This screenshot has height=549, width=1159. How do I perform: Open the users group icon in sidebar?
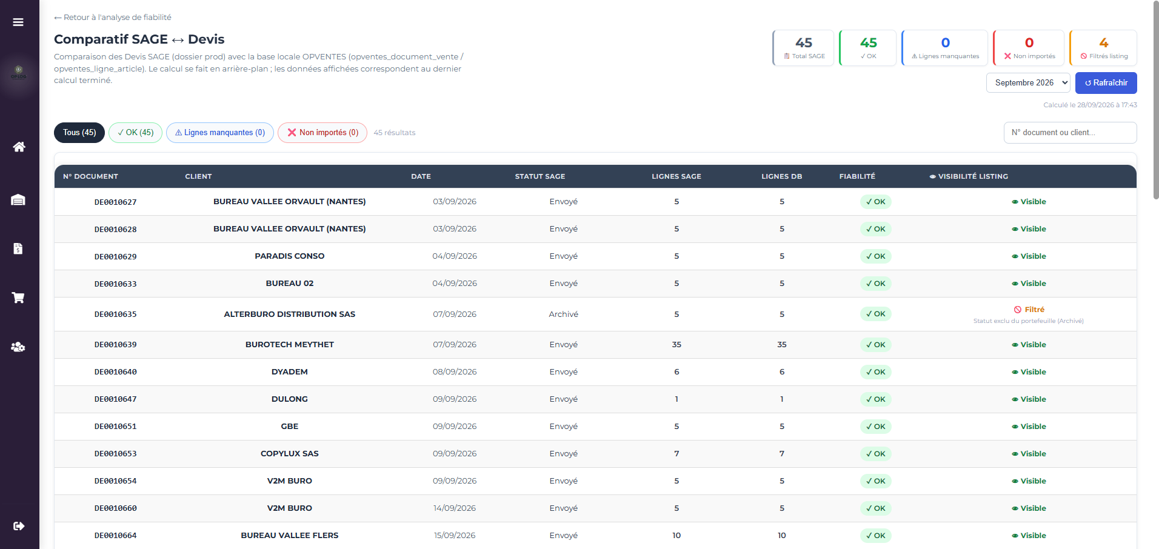point(18,347)
